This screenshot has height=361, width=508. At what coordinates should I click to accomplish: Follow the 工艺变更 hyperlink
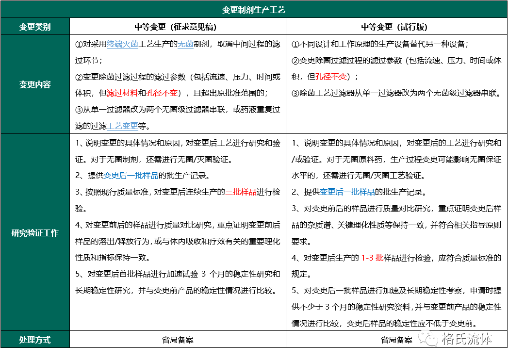tap(122, 125)
